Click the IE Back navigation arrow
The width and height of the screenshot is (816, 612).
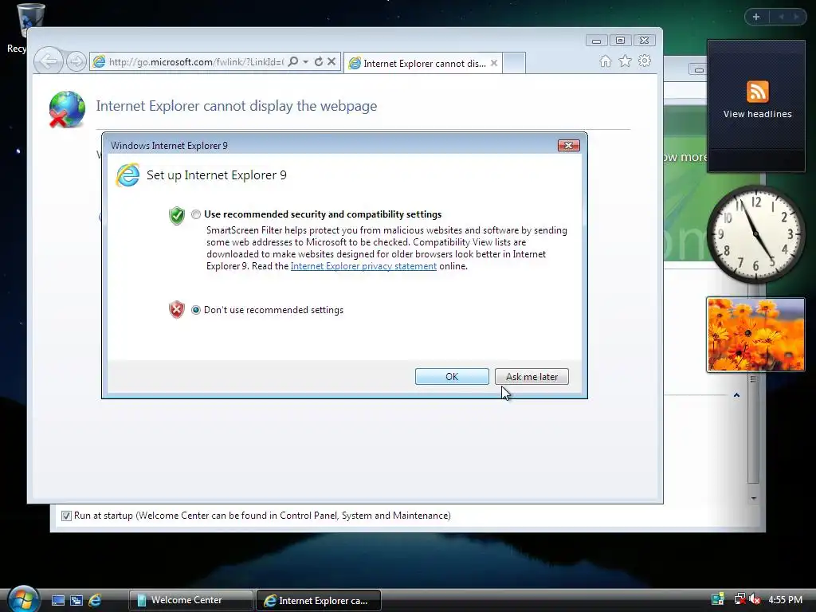pyautogui.click(x=49, y=61)
